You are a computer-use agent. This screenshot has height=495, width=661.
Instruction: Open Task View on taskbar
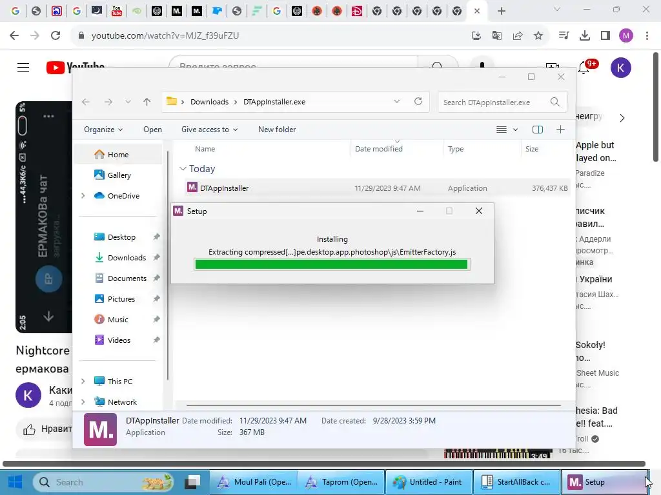click(194, 482)
